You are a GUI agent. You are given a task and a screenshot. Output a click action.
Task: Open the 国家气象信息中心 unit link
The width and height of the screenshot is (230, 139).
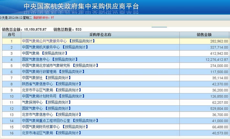click(x=36, y=59)
